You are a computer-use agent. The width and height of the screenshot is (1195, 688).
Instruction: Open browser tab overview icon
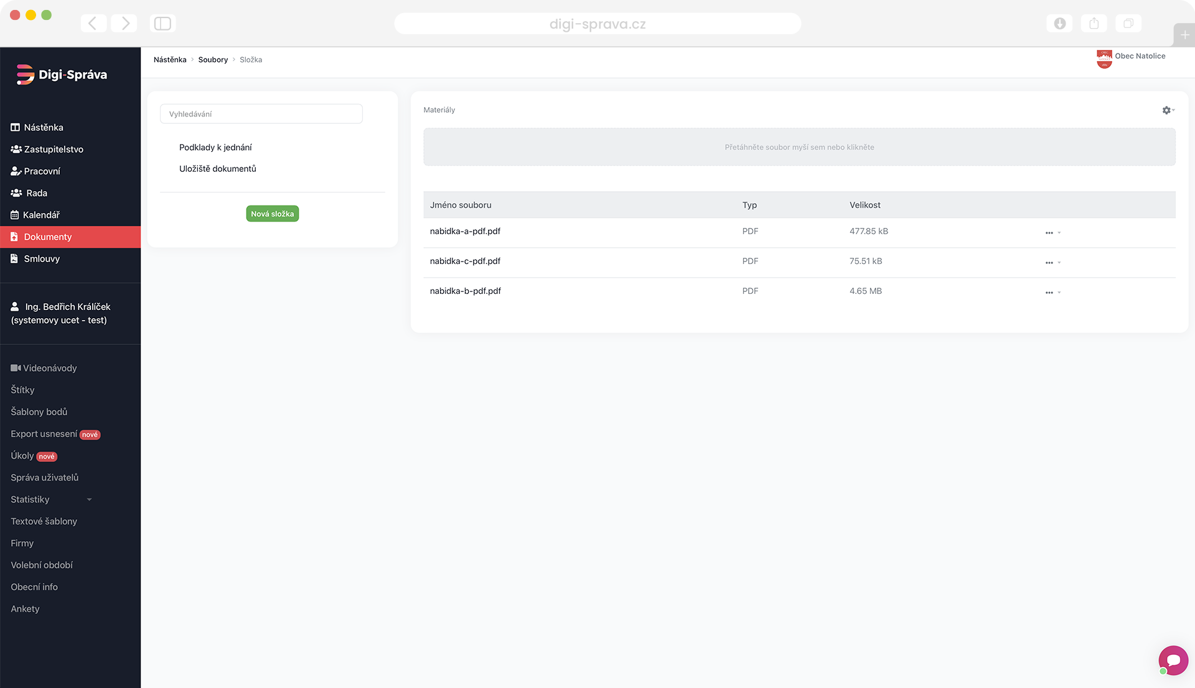point(1128,24)
